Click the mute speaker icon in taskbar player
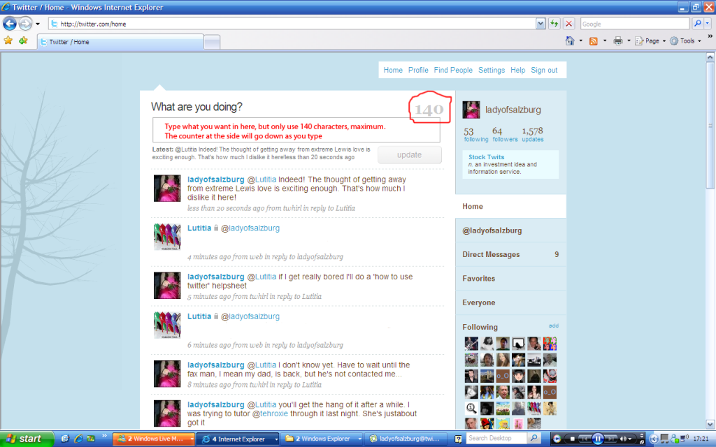Screen dimensions: 716x447 pyautogui.click(x=623, y=439)
